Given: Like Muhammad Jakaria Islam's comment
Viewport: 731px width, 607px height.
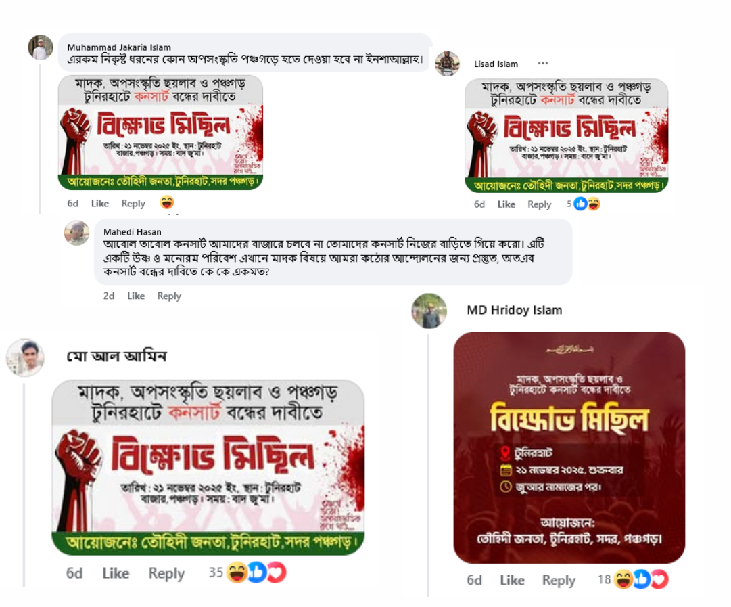Looking at the screenshot, I should pyautogui.click(x=100, y=204).
